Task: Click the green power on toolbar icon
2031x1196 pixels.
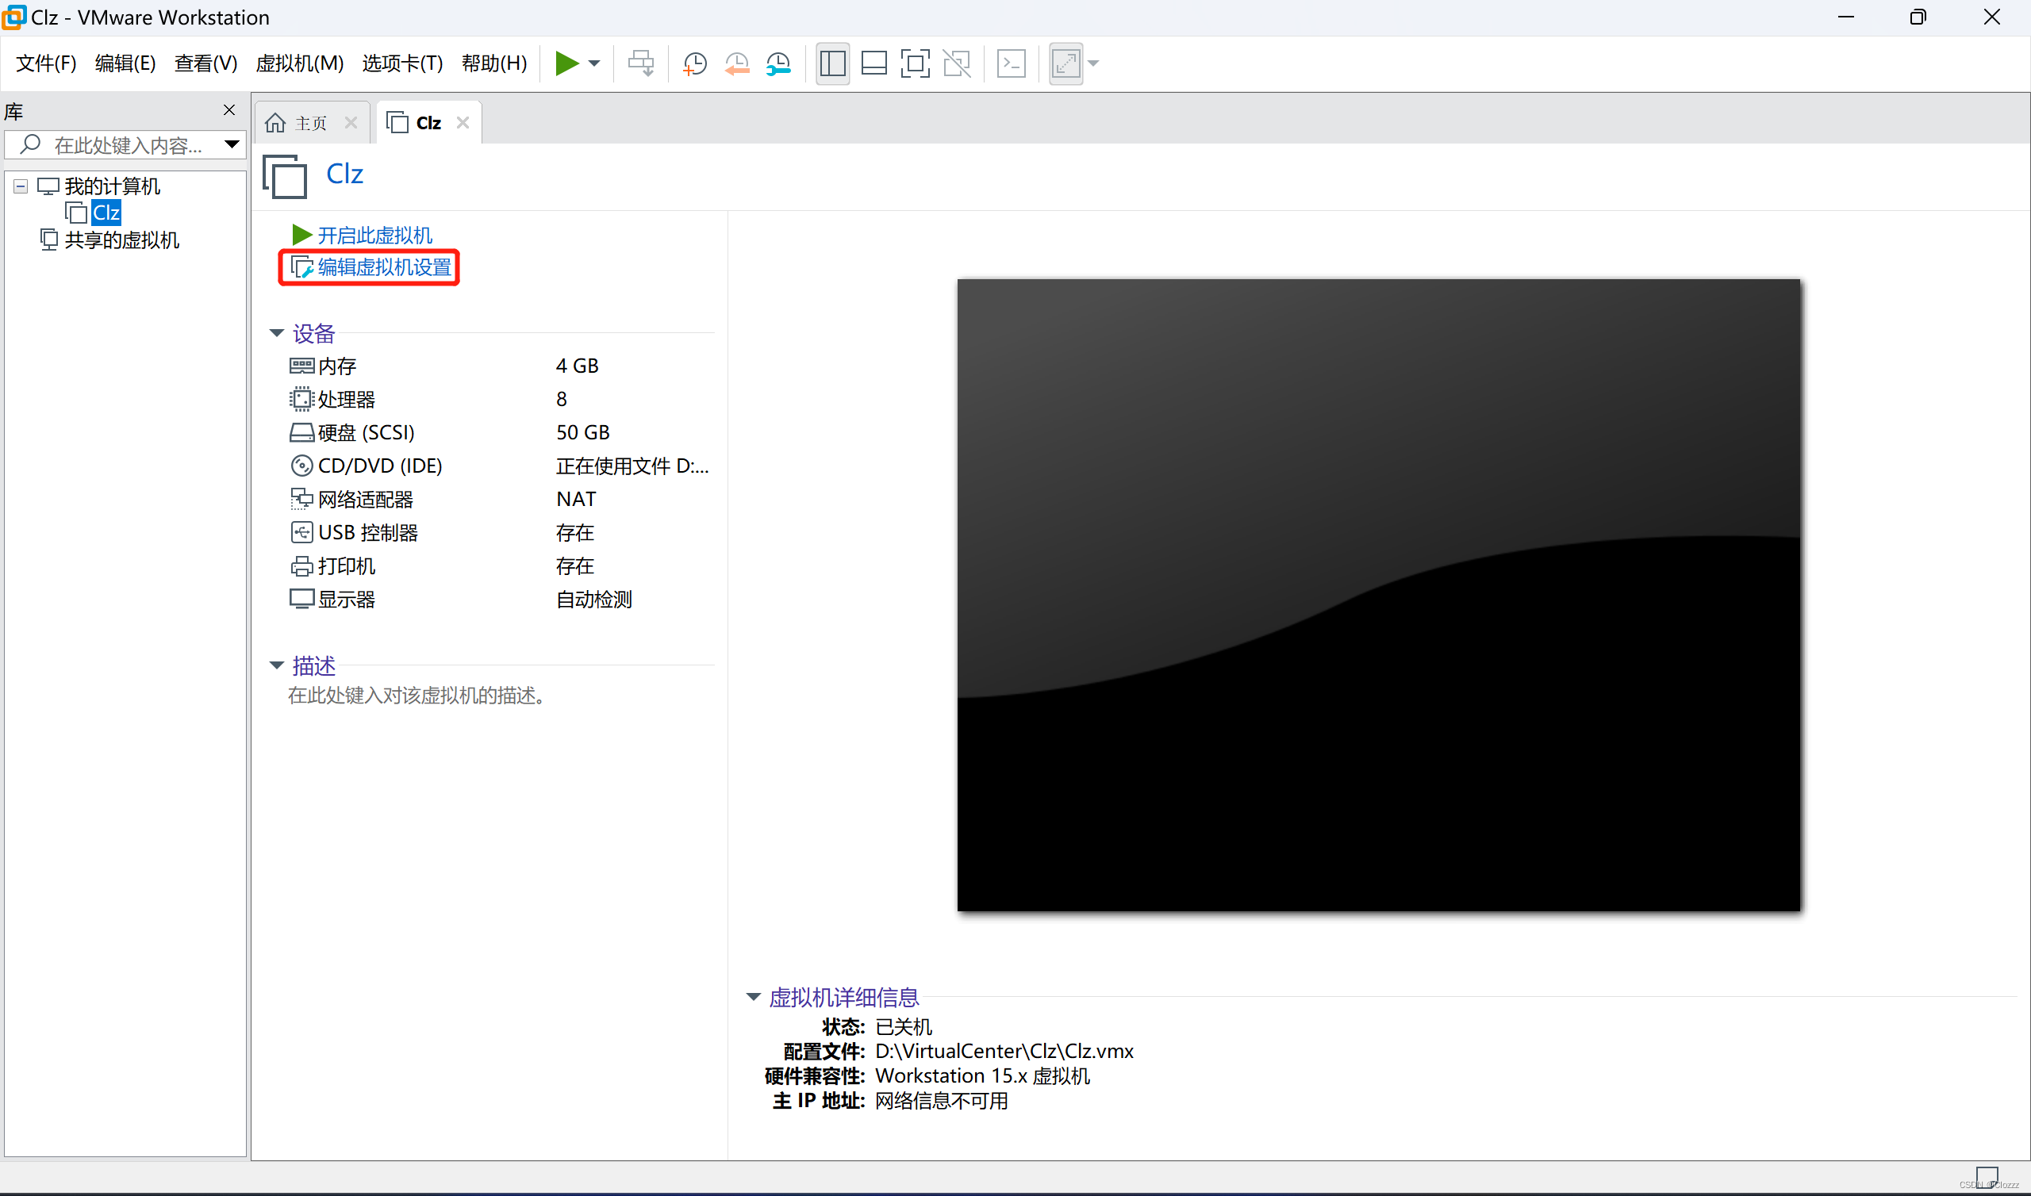Action: tap(570, 63)
